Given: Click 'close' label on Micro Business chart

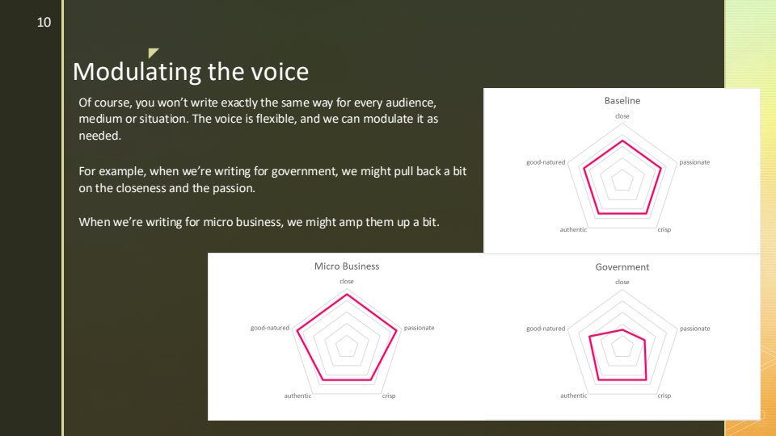Looking at the screenshot, I should pyautogui.click(x=346, y=281).
